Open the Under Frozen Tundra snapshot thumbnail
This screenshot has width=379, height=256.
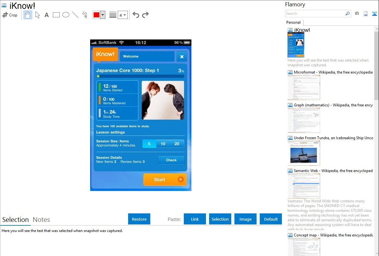tap(304, 153)
